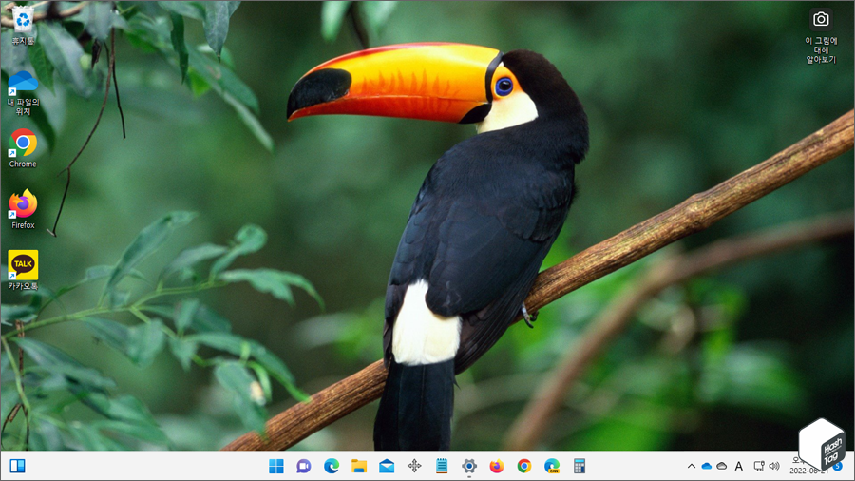
Task: Click the blue OneDrive tray icon
Action: click(707, 467)
